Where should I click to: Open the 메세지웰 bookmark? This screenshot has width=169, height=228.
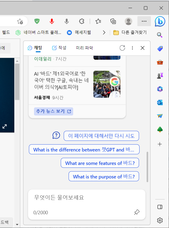[79, 32]
